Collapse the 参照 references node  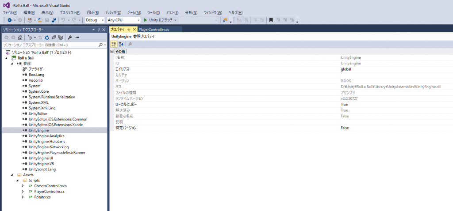pos(12,64)
